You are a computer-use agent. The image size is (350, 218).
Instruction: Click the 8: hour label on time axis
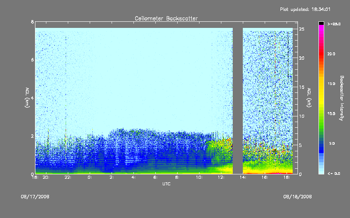pos(177,177)
